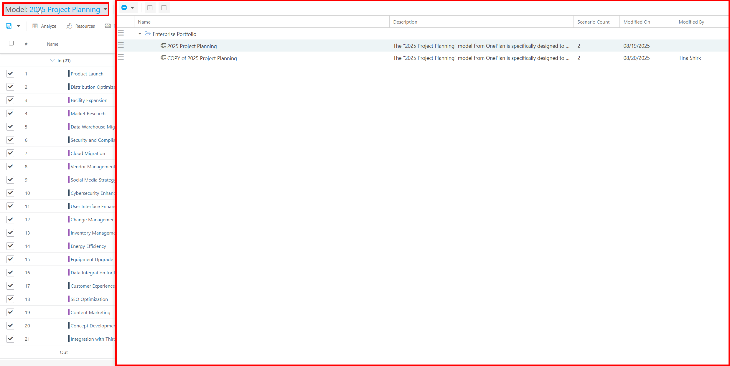Click the blue add (plus) icon
The image size is (730, 366).
124,8
